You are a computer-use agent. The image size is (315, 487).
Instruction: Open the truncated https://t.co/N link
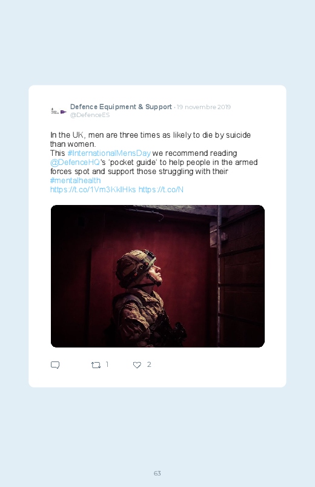click(161, 189)
